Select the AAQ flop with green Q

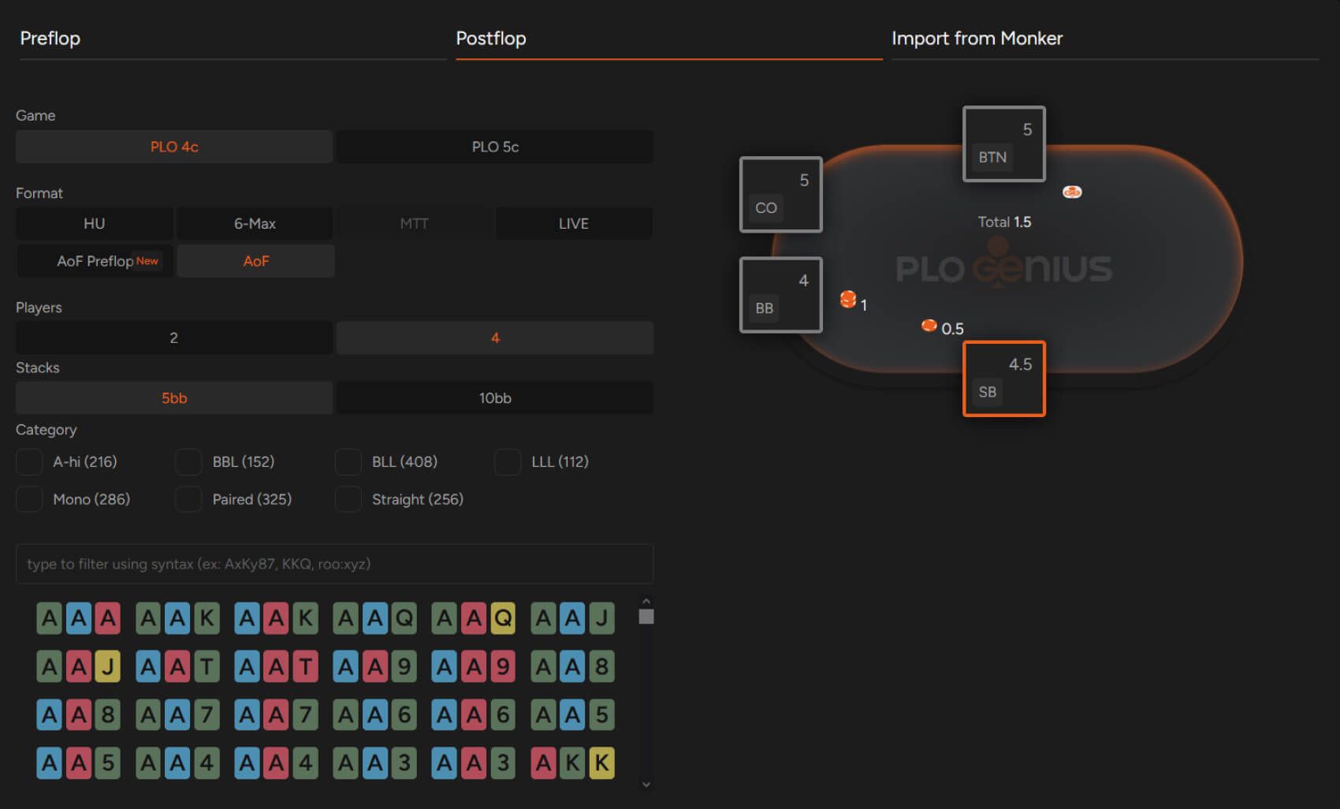pyautogui.click(x=375, y=618)
